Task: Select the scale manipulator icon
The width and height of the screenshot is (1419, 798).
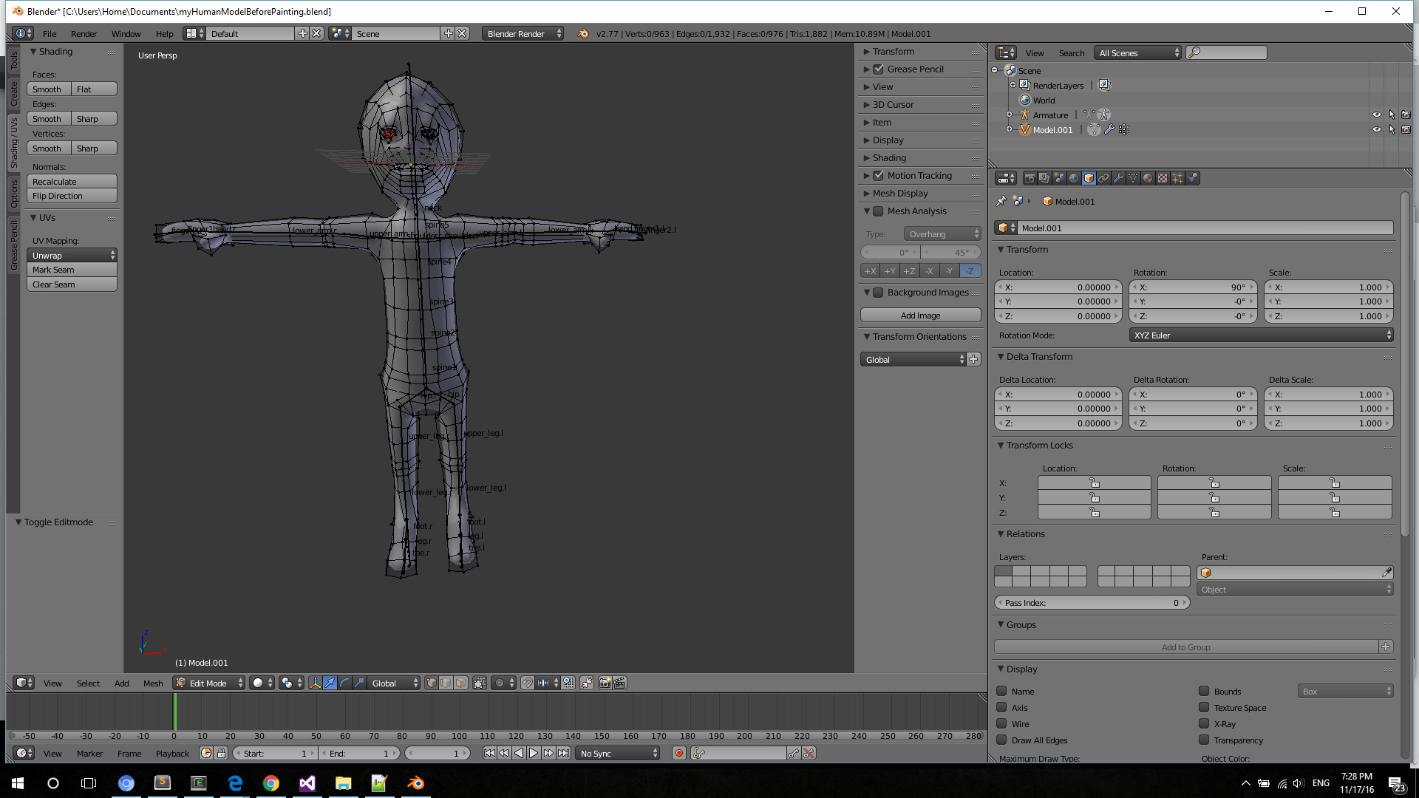Action: 359,683
